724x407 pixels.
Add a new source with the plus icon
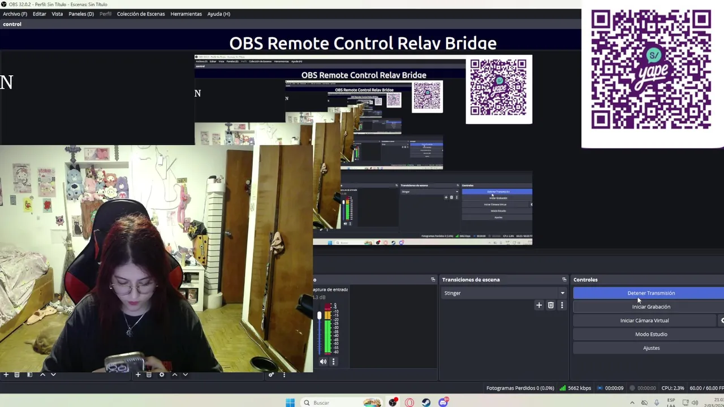[x=137, y=374]
